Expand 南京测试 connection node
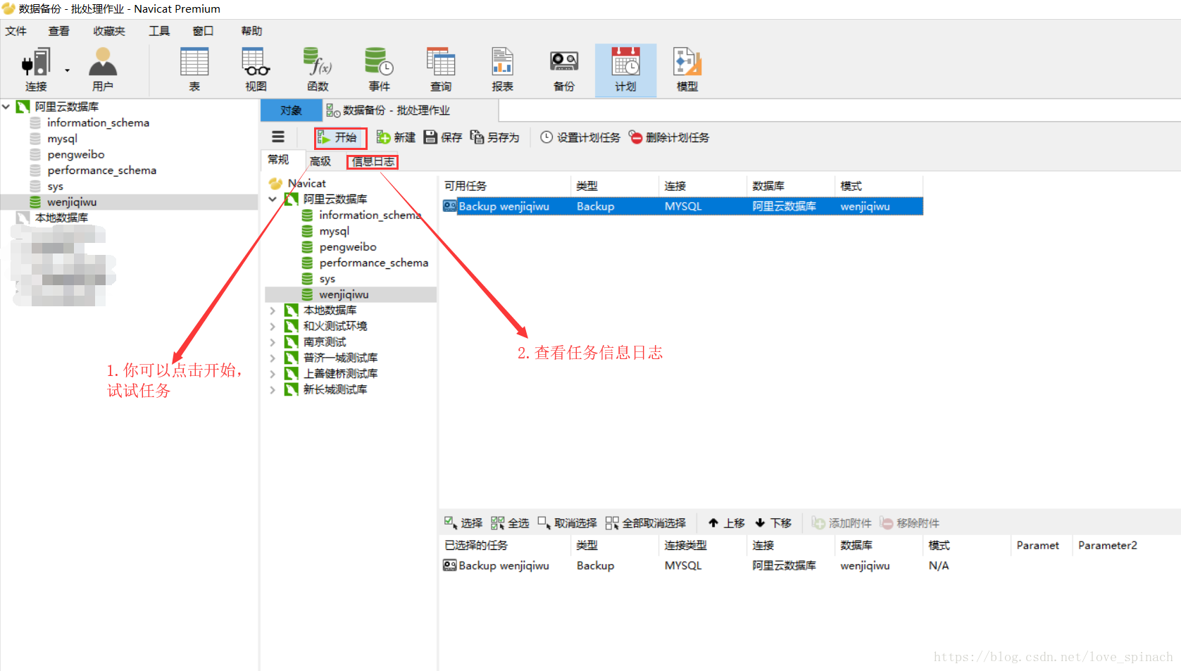 (x=273, y=342)
